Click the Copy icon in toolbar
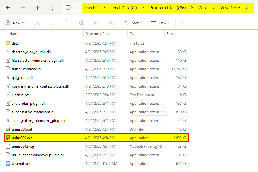Screen dimensions: 258x172 (52, 23)
